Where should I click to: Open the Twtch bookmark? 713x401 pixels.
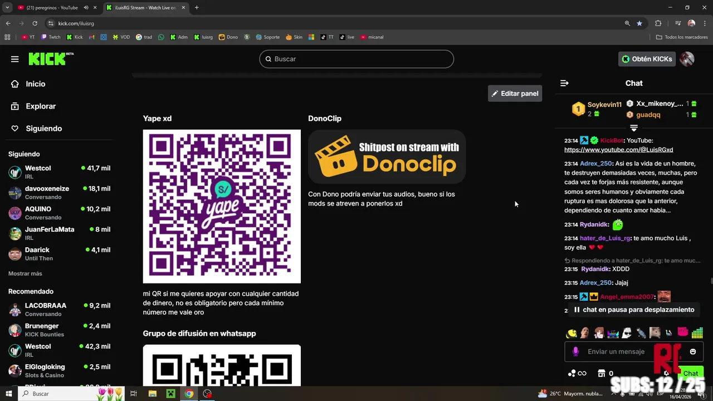51,37
